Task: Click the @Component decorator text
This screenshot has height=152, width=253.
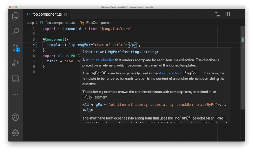Action: coord(53,39)
